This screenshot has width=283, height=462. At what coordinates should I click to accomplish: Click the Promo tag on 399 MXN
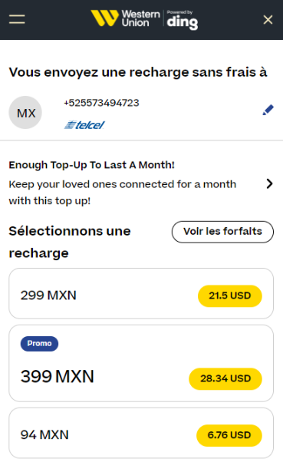(39, 344)
